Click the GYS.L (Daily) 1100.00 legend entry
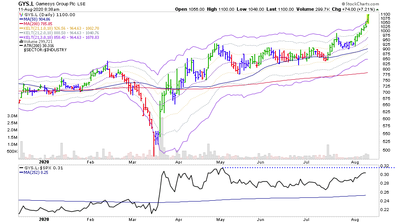Screen dimensions: 397x223 click(x=50, y=15)
